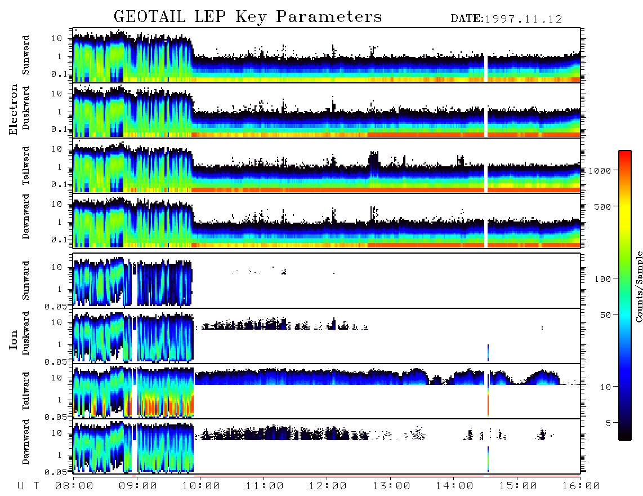Select the Electron 'Tailward' panel label
The image size is (643, 496).
pyautogui.click(x=26, y=165)
